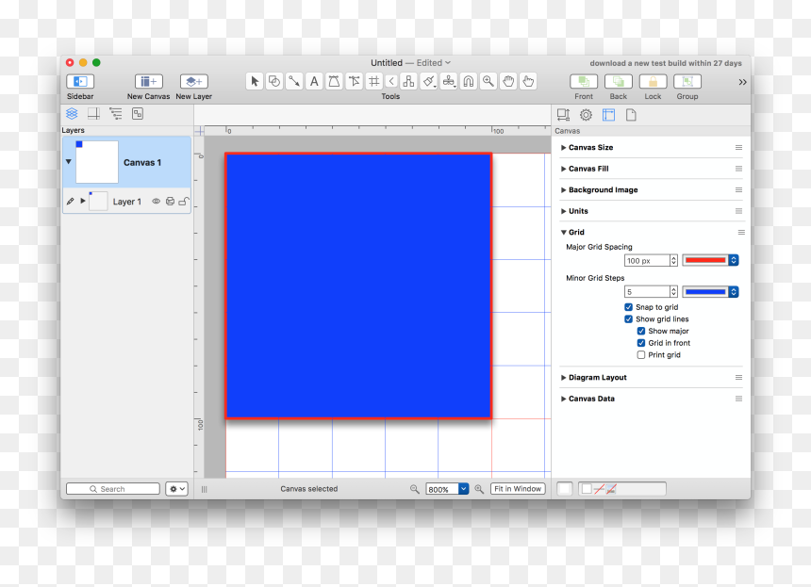Show more toolbar items via double chevron
The height and width of the screenshot is (587, 811).
point(742,82)
